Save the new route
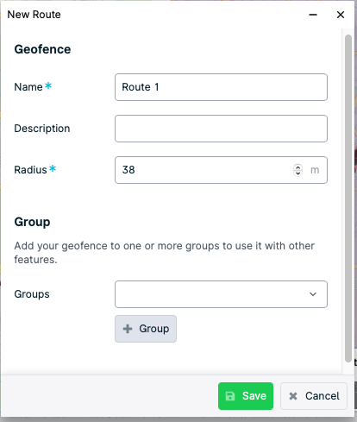 (246, 396)
